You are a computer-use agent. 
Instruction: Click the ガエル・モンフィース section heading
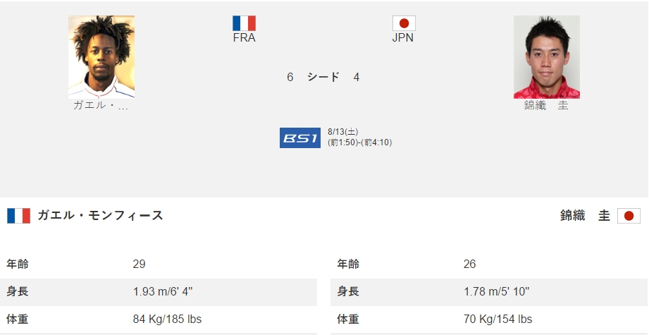pos(100,216)
